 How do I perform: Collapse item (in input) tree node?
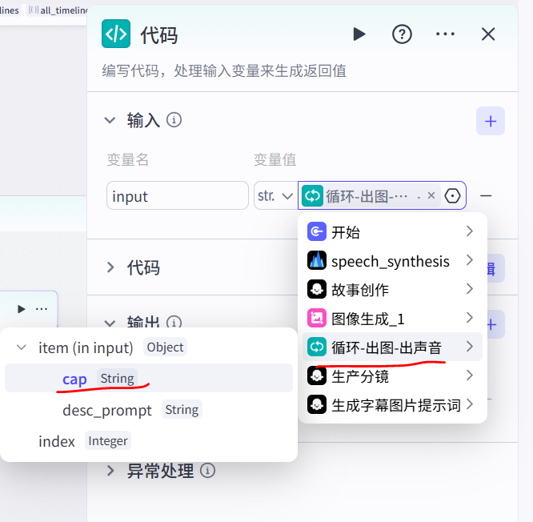[x=22, y=347]
